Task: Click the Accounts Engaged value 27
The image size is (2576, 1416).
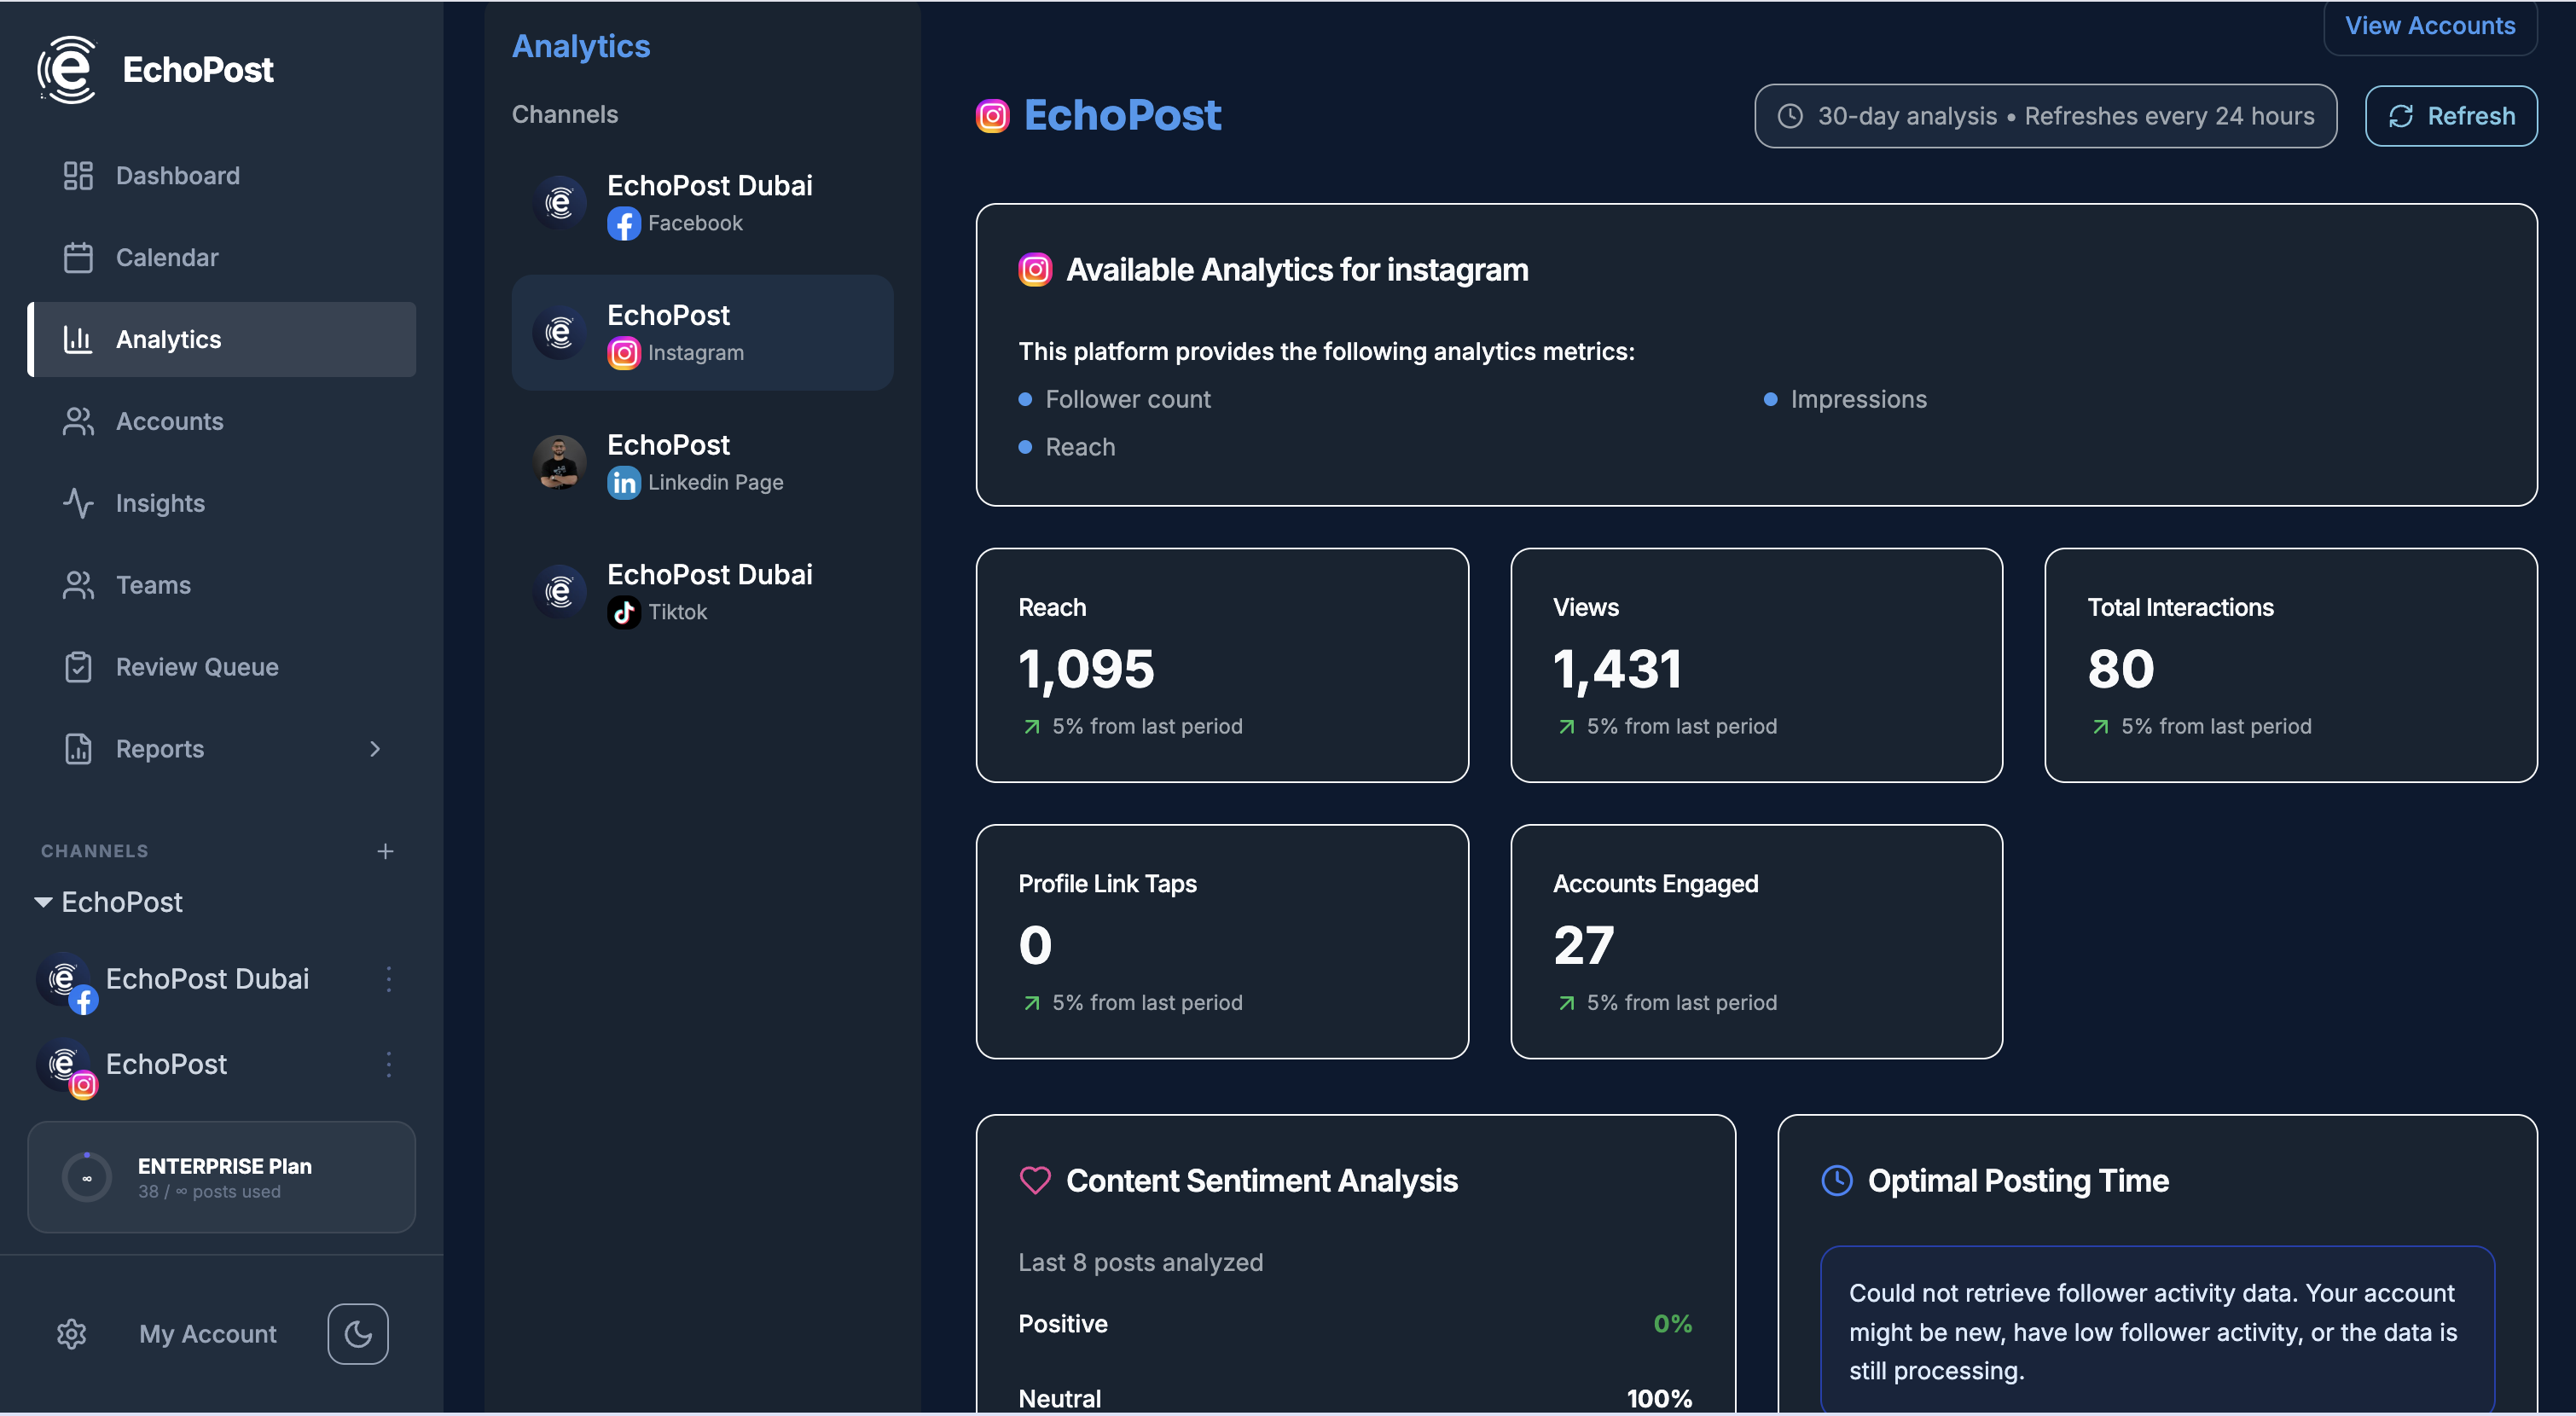Action: pyautogui.click(x=1583, y=945)
